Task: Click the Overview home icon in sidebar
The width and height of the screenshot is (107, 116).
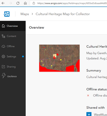Action: 3,26
